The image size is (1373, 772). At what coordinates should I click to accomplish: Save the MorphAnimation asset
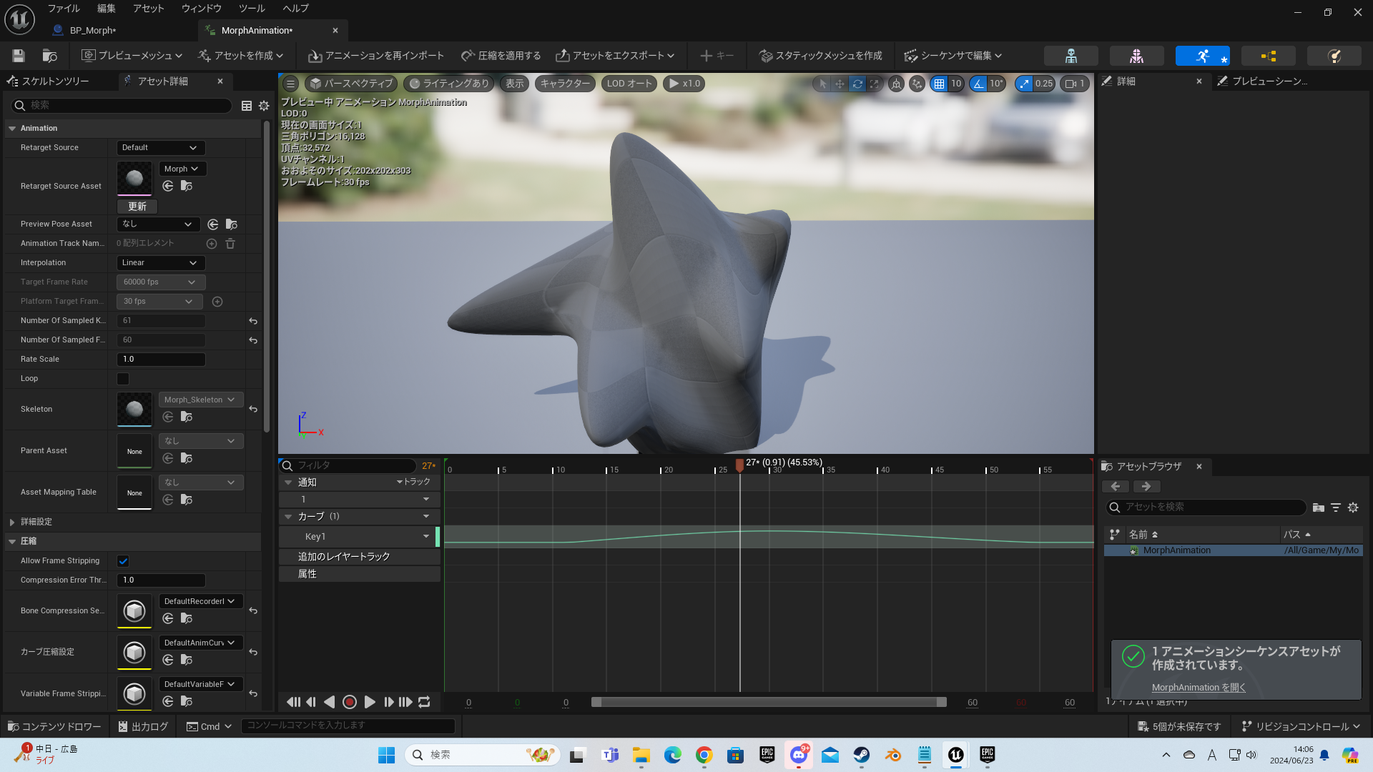click(x=18, y=55)
